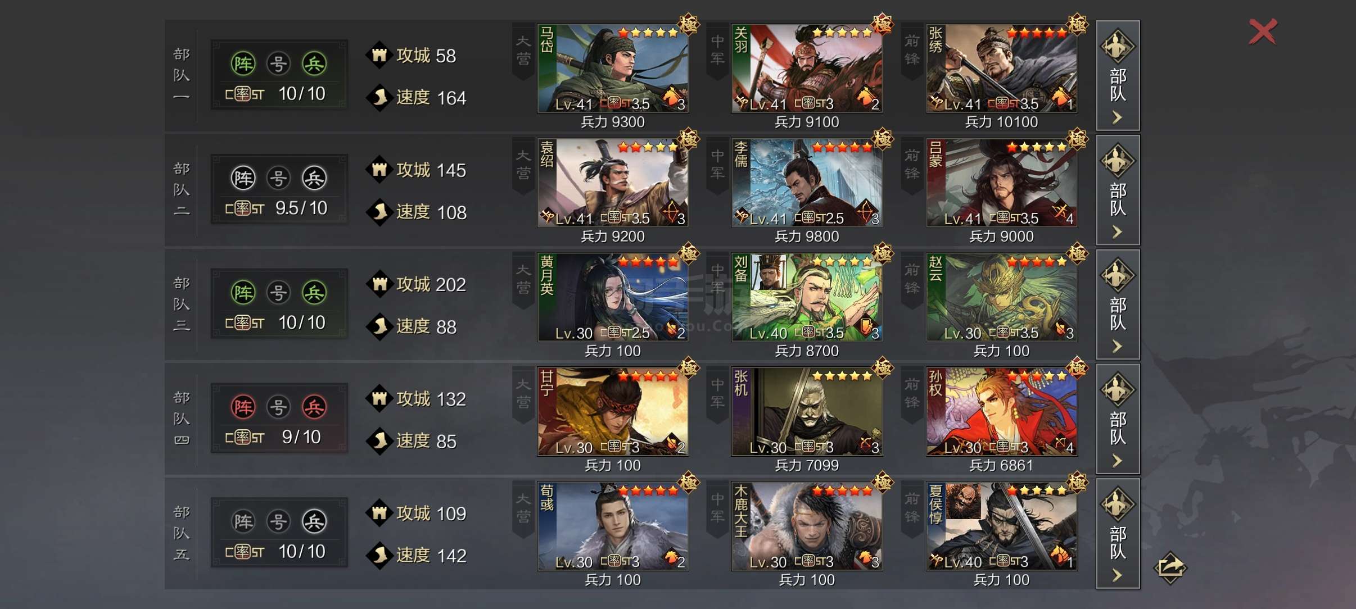Click the 速度 icon showing 142
Viewport: 1356px width, 609px height.
379,555
